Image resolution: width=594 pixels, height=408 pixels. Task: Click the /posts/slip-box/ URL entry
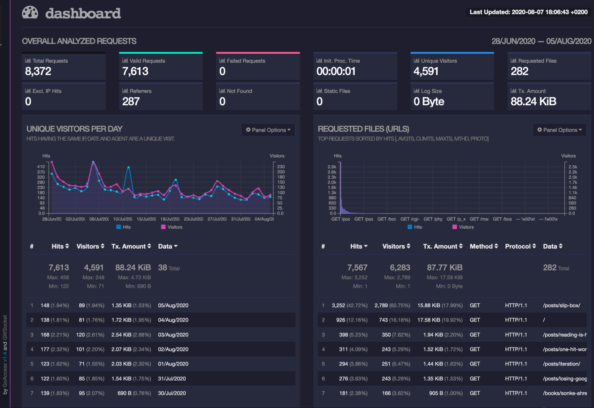(x=562, y=305)
